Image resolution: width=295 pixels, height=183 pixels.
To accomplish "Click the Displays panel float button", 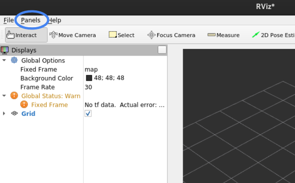I will (x=162, y=50).
